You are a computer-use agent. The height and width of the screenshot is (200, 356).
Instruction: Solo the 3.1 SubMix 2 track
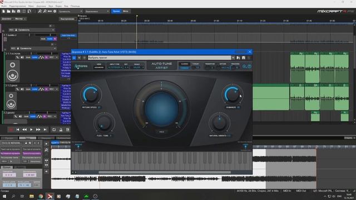pyautogui.click(x=50, y=39)
